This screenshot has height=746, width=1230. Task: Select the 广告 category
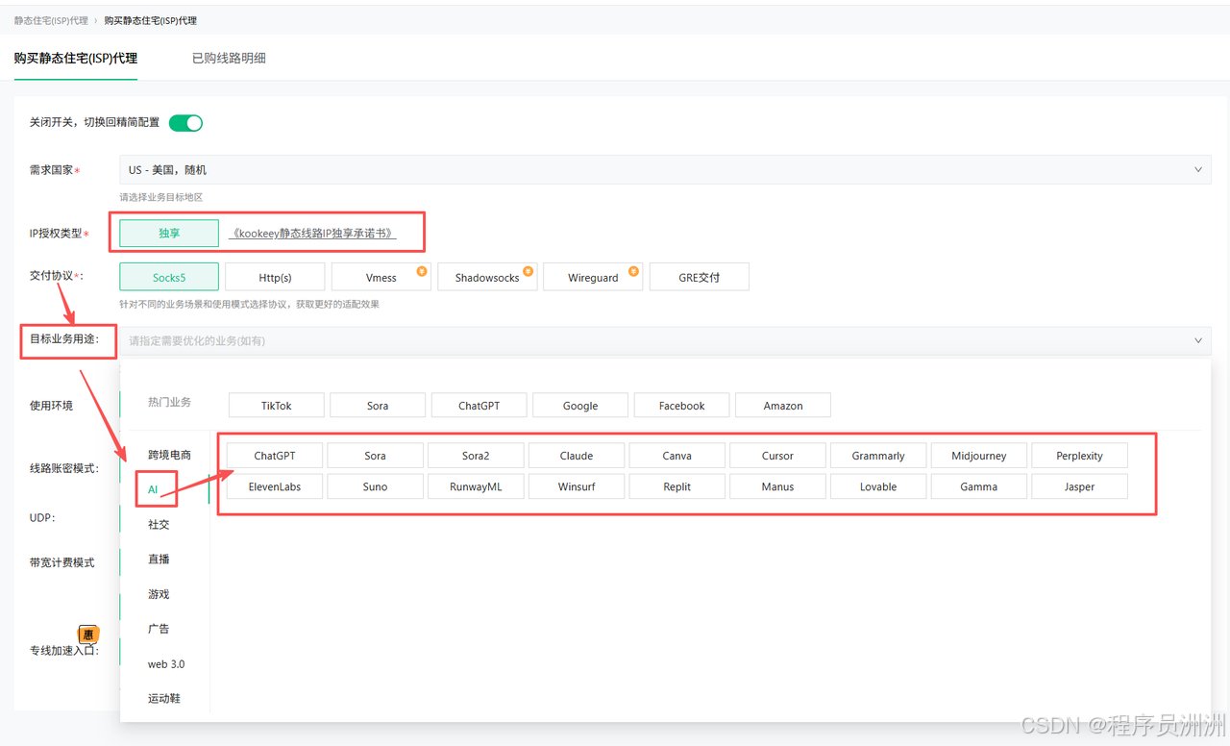click(159, 629)
